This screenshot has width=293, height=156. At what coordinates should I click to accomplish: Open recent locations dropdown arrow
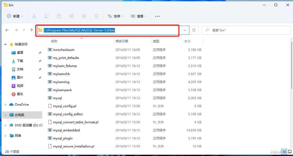click(x=24, y=30)
